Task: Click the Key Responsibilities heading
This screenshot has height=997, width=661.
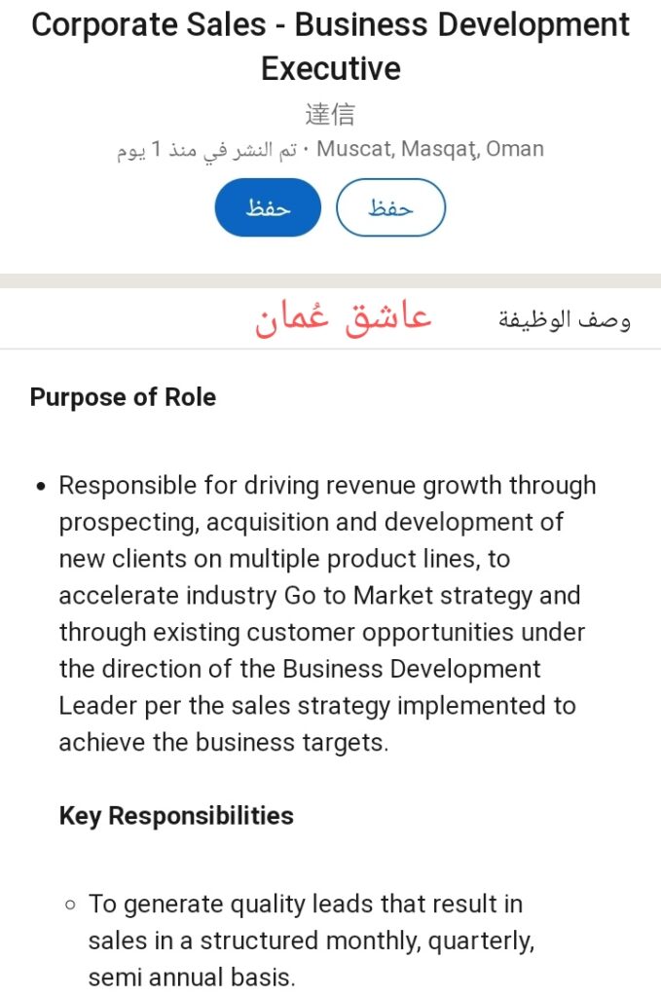Action: pos(176,815)
